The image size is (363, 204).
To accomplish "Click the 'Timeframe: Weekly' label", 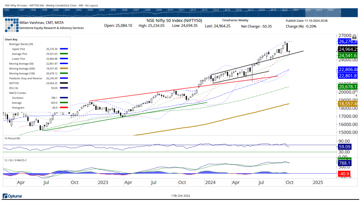I will point(235,21).
